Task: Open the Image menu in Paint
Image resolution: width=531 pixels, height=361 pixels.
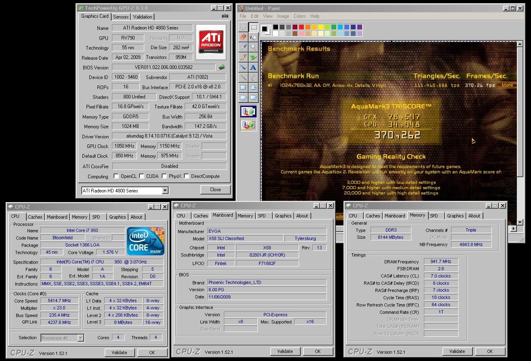Action: [x=283, y=16]
